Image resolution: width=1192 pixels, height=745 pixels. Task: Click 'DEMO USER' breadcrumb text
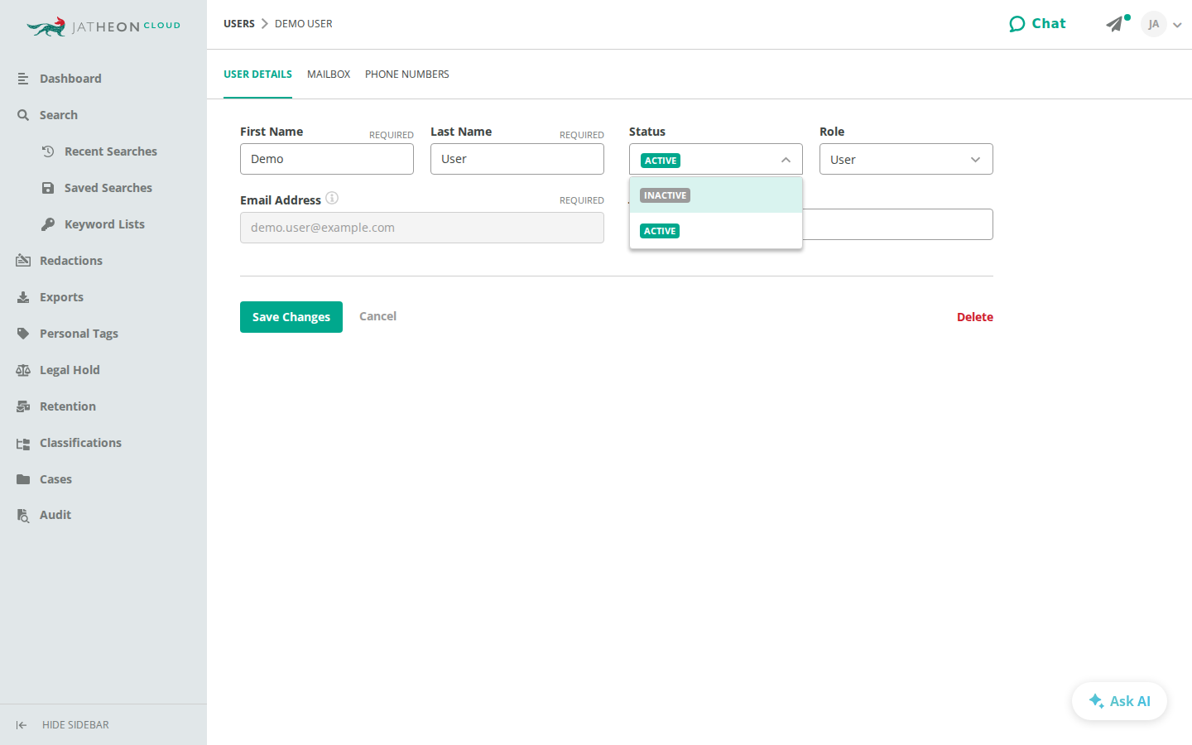(304, 24)
